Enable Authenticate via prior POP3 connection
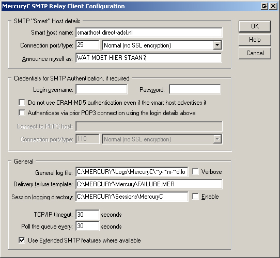The image size is (280, 258). [x=22, y=113]
